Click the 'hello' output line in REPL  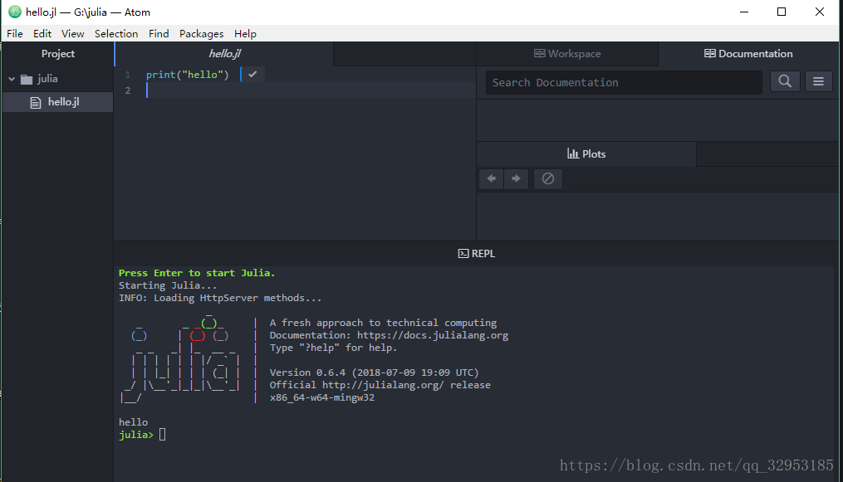pyautogui.click(x=133, y=422)
